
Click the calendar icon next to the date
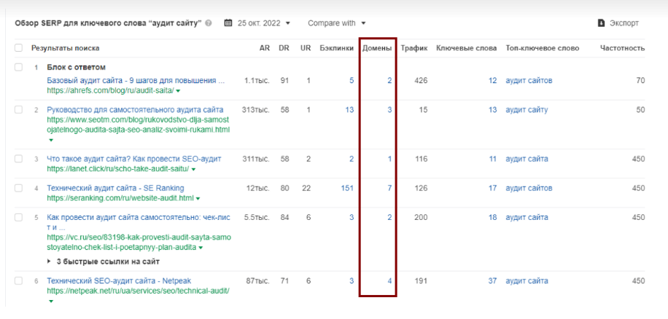pos(228,23)
